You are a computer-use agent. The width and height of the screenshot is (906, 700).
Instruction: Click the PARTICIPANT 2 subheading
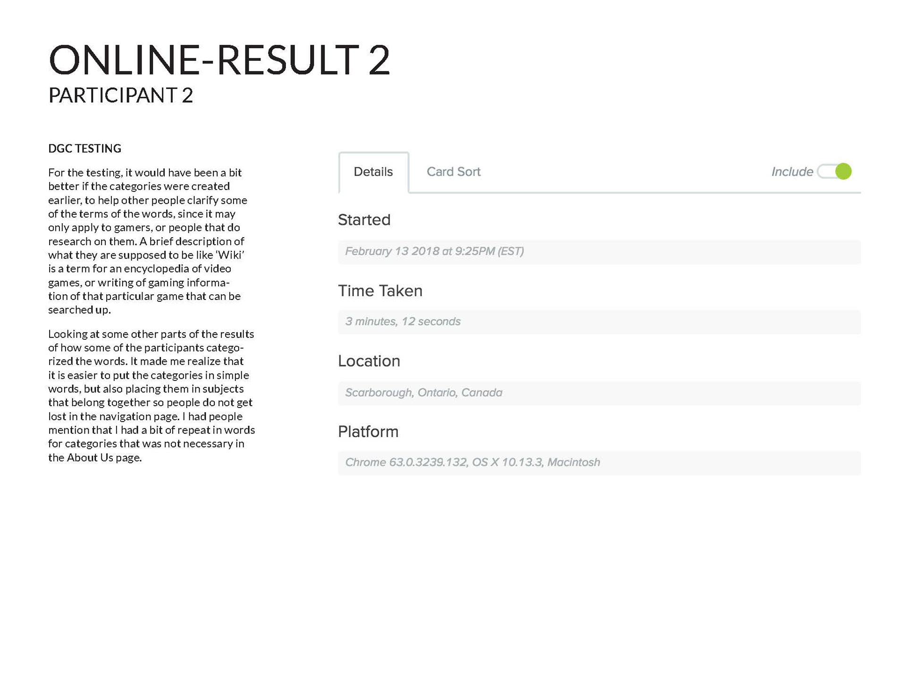coord(121,95)
